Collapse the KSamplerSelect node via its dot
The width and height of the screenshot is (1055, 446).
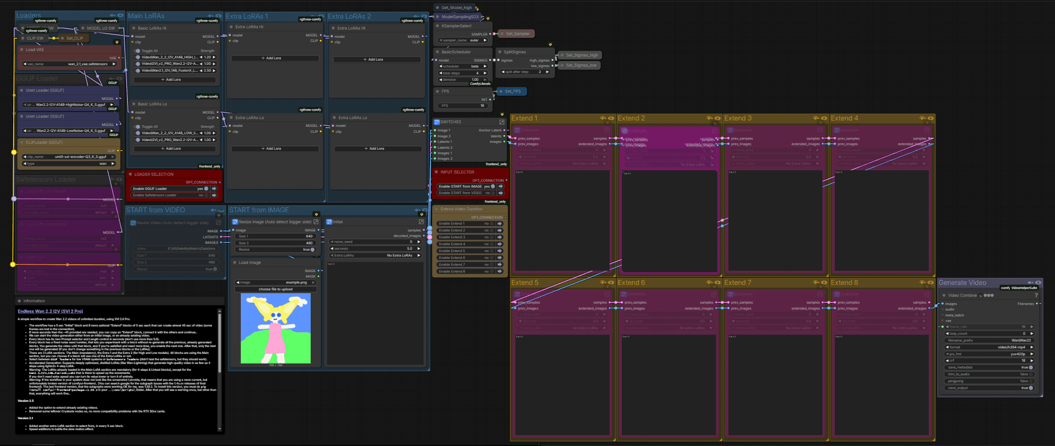(x=437, y=26)
